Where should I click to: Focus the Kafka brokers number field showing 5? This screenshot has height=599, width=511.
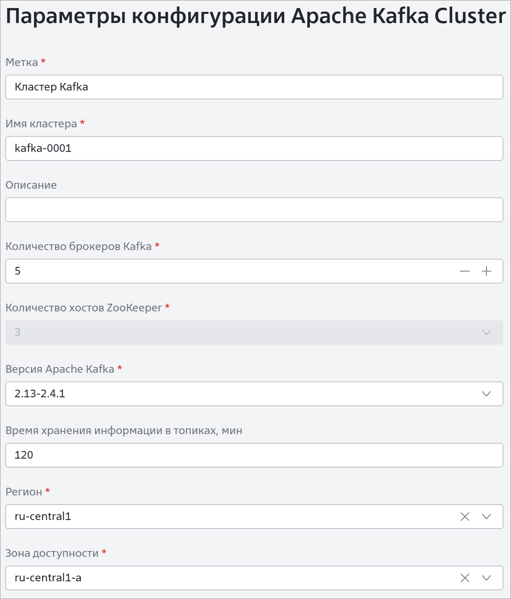click(x=230, y=271)
